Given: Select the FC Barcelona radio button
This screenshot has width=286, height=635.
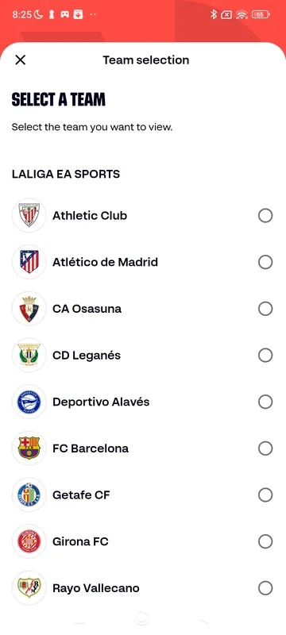Looking at the screenshot, I should tap(265, 448).
